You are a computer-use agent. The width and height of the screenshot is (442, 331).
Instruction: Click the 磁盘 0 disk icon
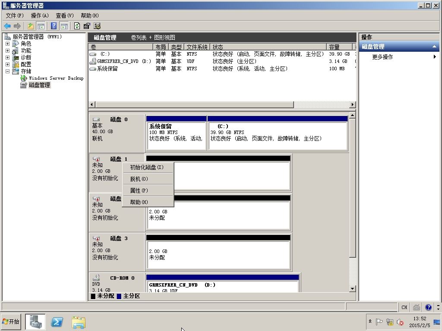coord(96,119)
